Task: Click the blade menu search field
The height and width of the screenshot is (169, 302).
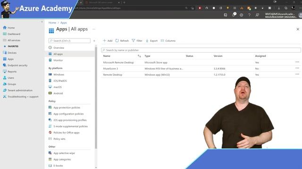Action: pos(69,41)
